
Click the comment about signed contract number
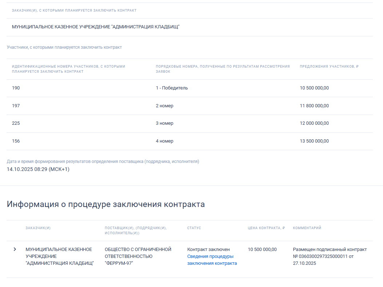pos(330,256)
